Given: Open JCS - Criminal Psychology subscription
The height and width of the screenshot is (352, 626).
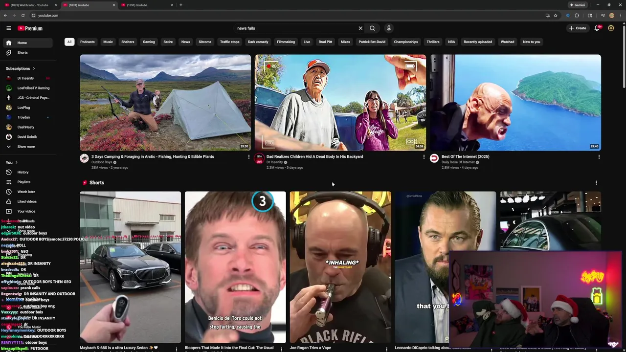Looking at the screenshot, I should pos(28,98).
